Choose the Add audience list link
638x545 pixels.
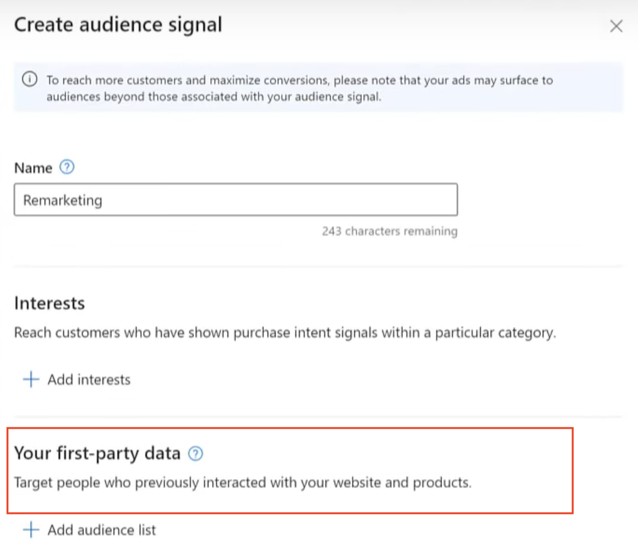(102, 530)
